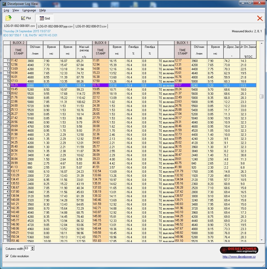
Task: Click scrollbar down arrow of grid
Action: click(x=261, y=240)
